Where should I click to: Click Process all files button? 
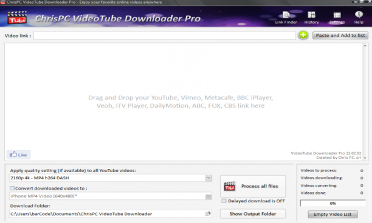pyautogui.click(x=253, y=186)
